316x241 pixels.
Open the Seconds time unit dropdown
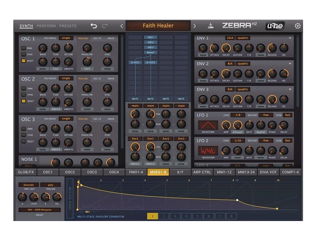29,185
